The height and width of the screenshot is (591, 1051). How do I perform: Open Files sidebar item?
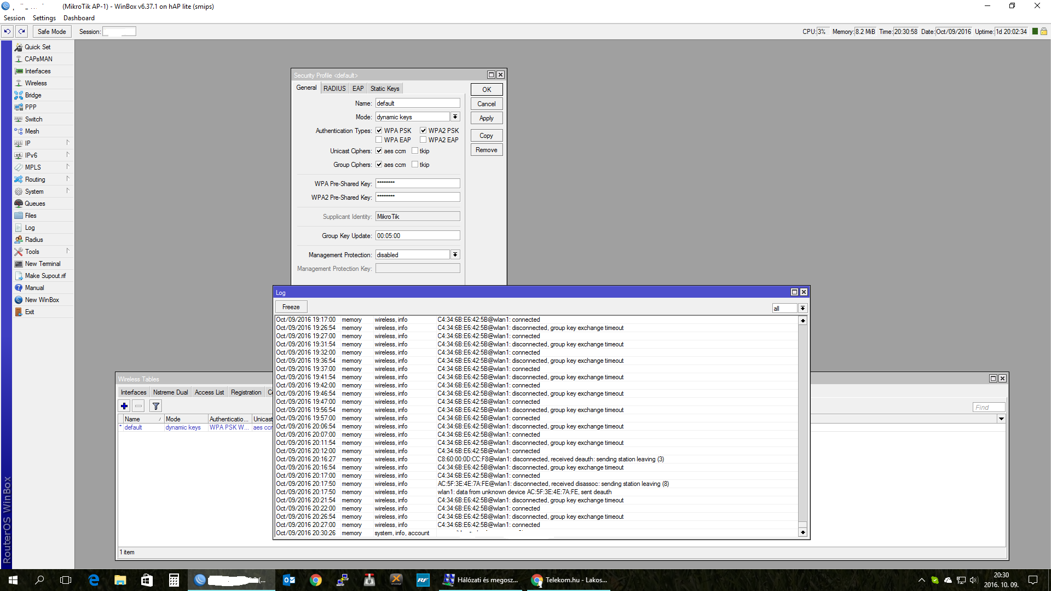pos(43,216)
